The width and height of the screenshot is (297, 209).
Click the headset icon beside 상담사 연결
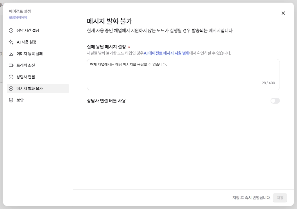[x=11, y=77]
